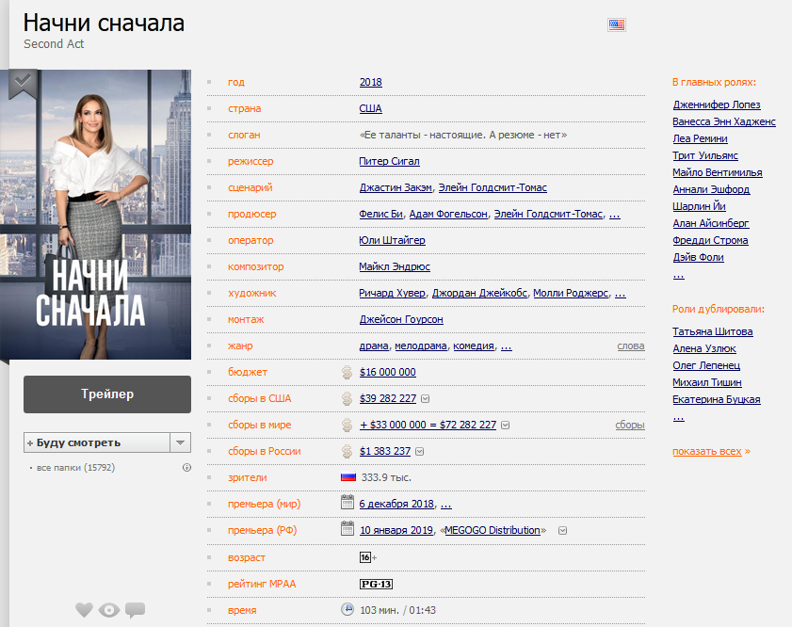792x627 pixels.
Task: Click the calendar icon for премьера (мир)
Action: pyautogui.click(x=347, y=503)
